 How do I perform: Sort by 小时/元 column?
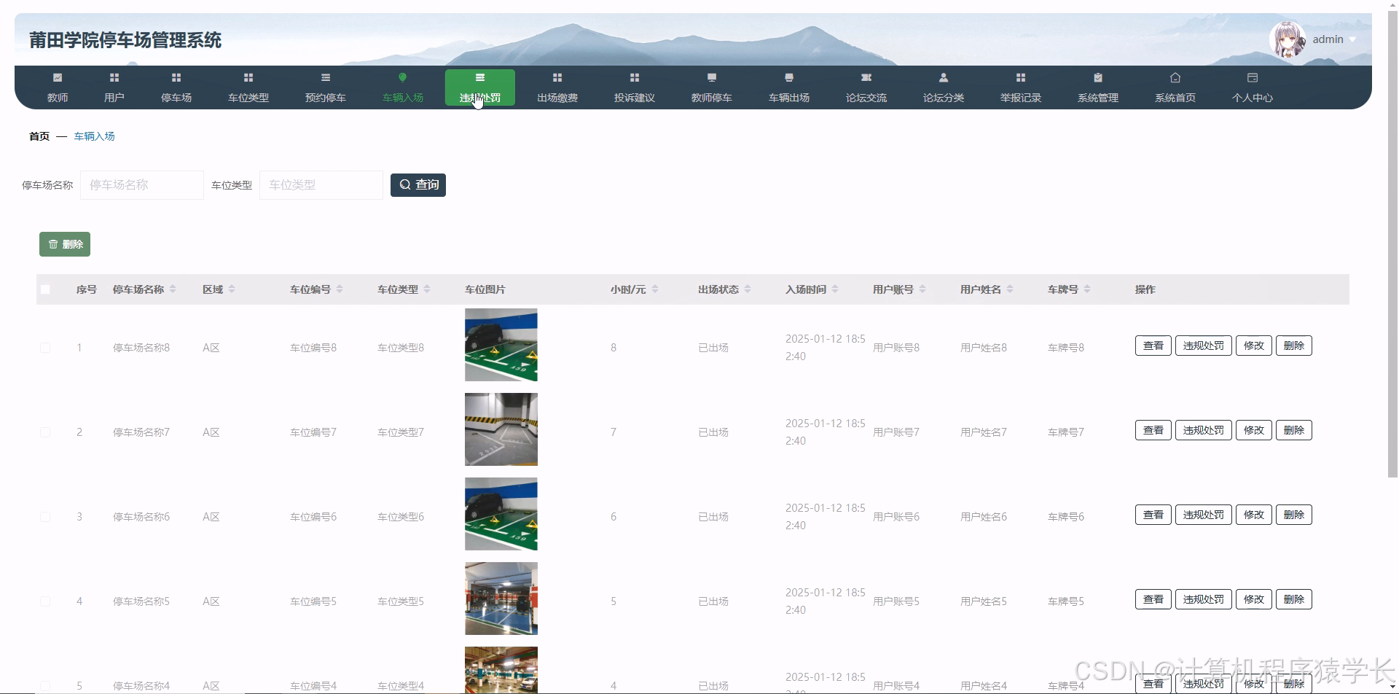point(655,289)
